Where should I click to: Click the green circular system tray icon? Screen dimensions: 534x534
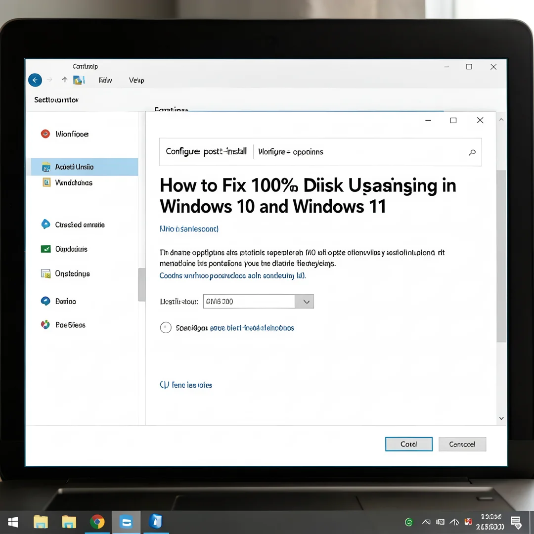[409, 522]
